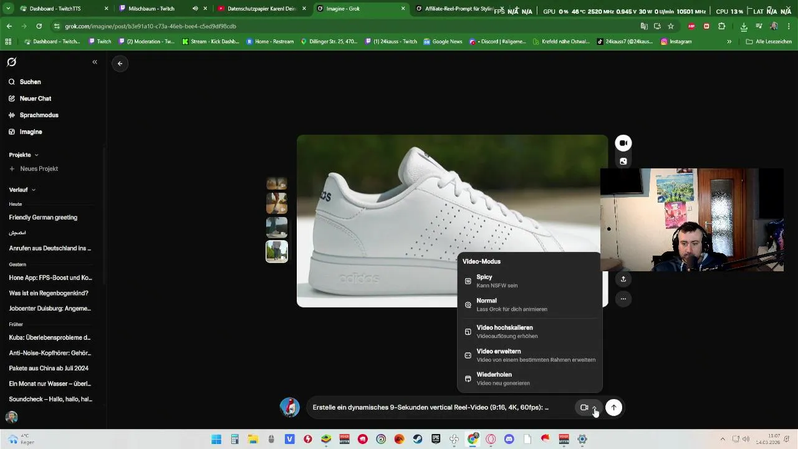Open Discord from the taskbar
The height and width of the screenshot is (449, 798).
[509, 439]
